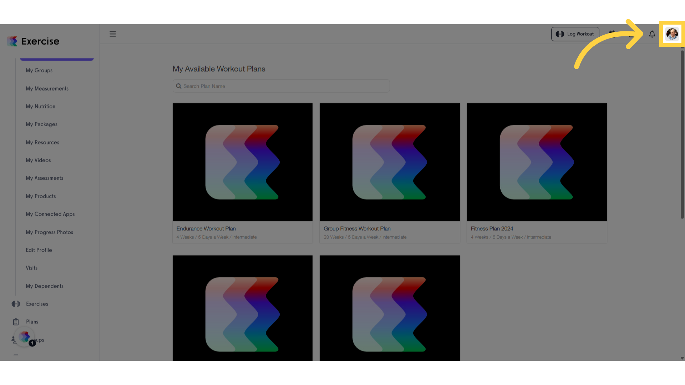The image size is (685, 385).
Task: Go to My Nutrition
Action: coord(41,106)
